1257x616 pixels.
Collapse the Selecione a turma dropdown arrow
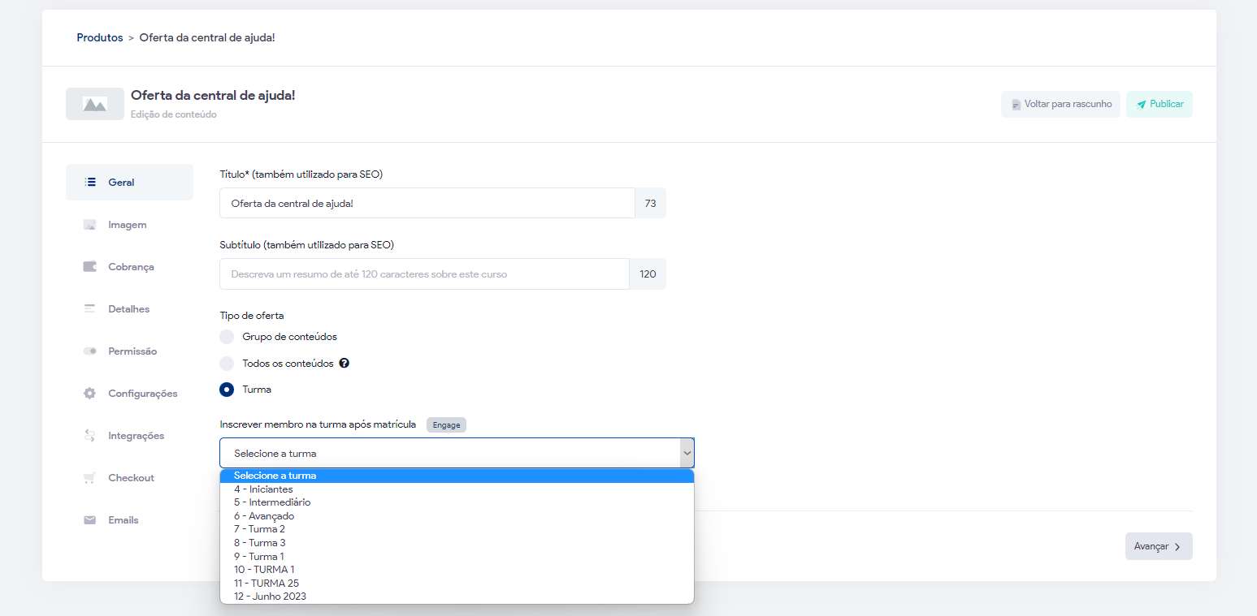coord(687,453)
